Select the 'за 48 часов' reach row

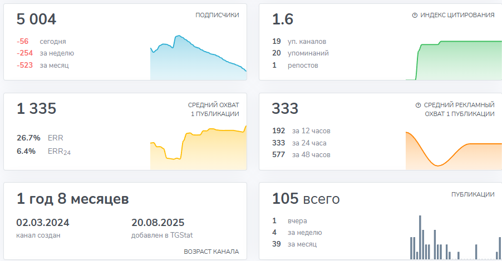[301, 155]
